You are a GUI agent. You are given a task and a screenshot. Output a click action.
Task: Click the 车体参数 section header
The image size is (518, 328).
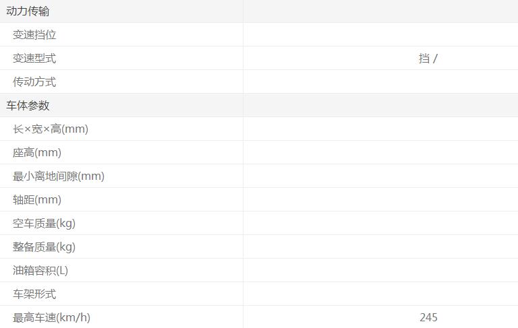click(28, 106)
